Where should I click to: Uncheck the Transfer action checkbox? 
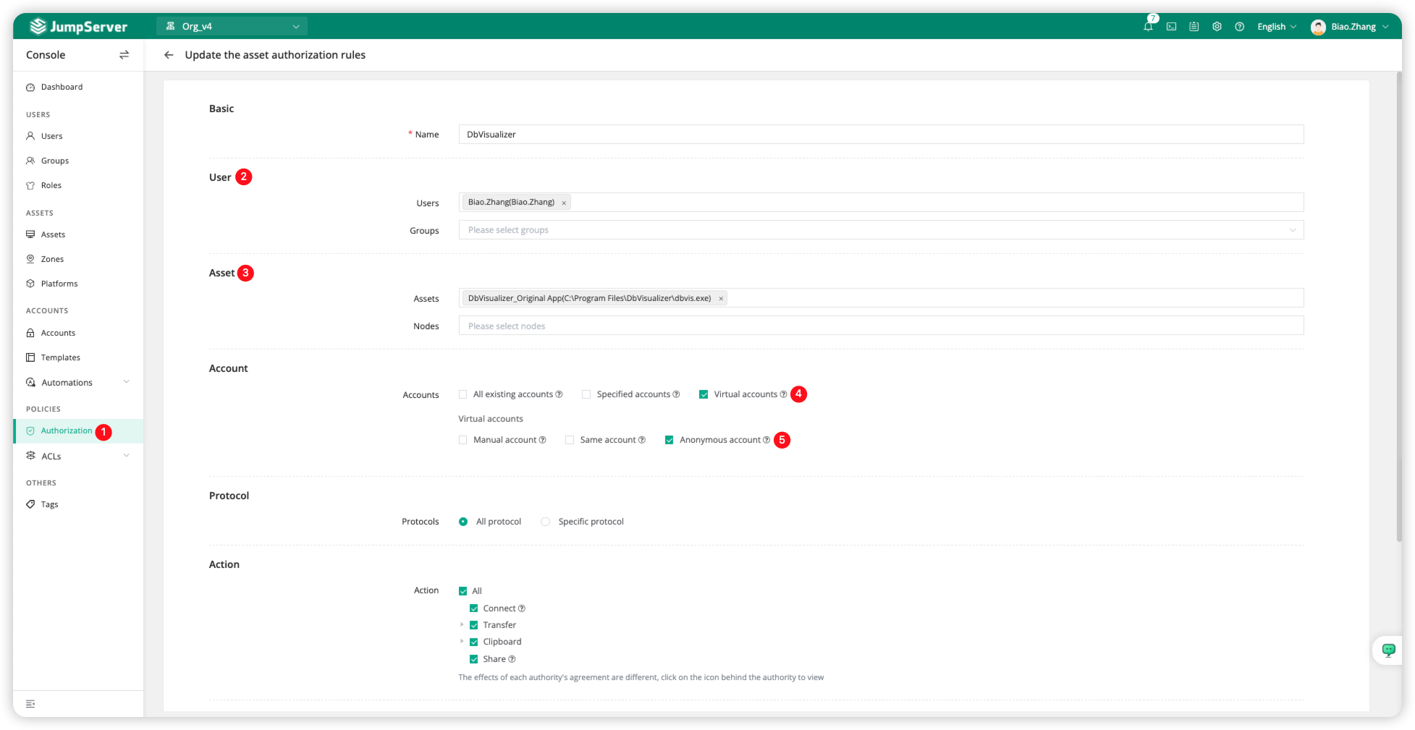pos(474,625)
